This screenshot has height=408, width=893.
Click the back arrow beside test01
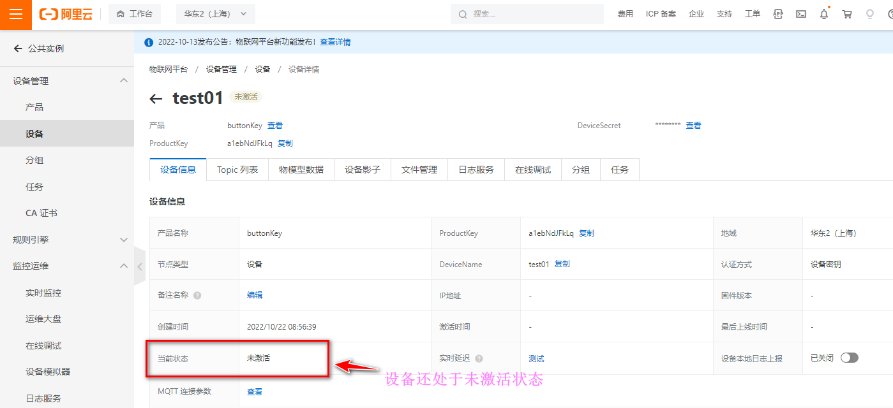tap(156, 98)
